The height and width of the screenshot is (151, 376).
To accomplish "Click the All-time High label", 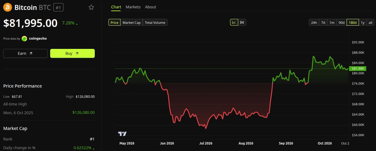I will click(15, 104).
